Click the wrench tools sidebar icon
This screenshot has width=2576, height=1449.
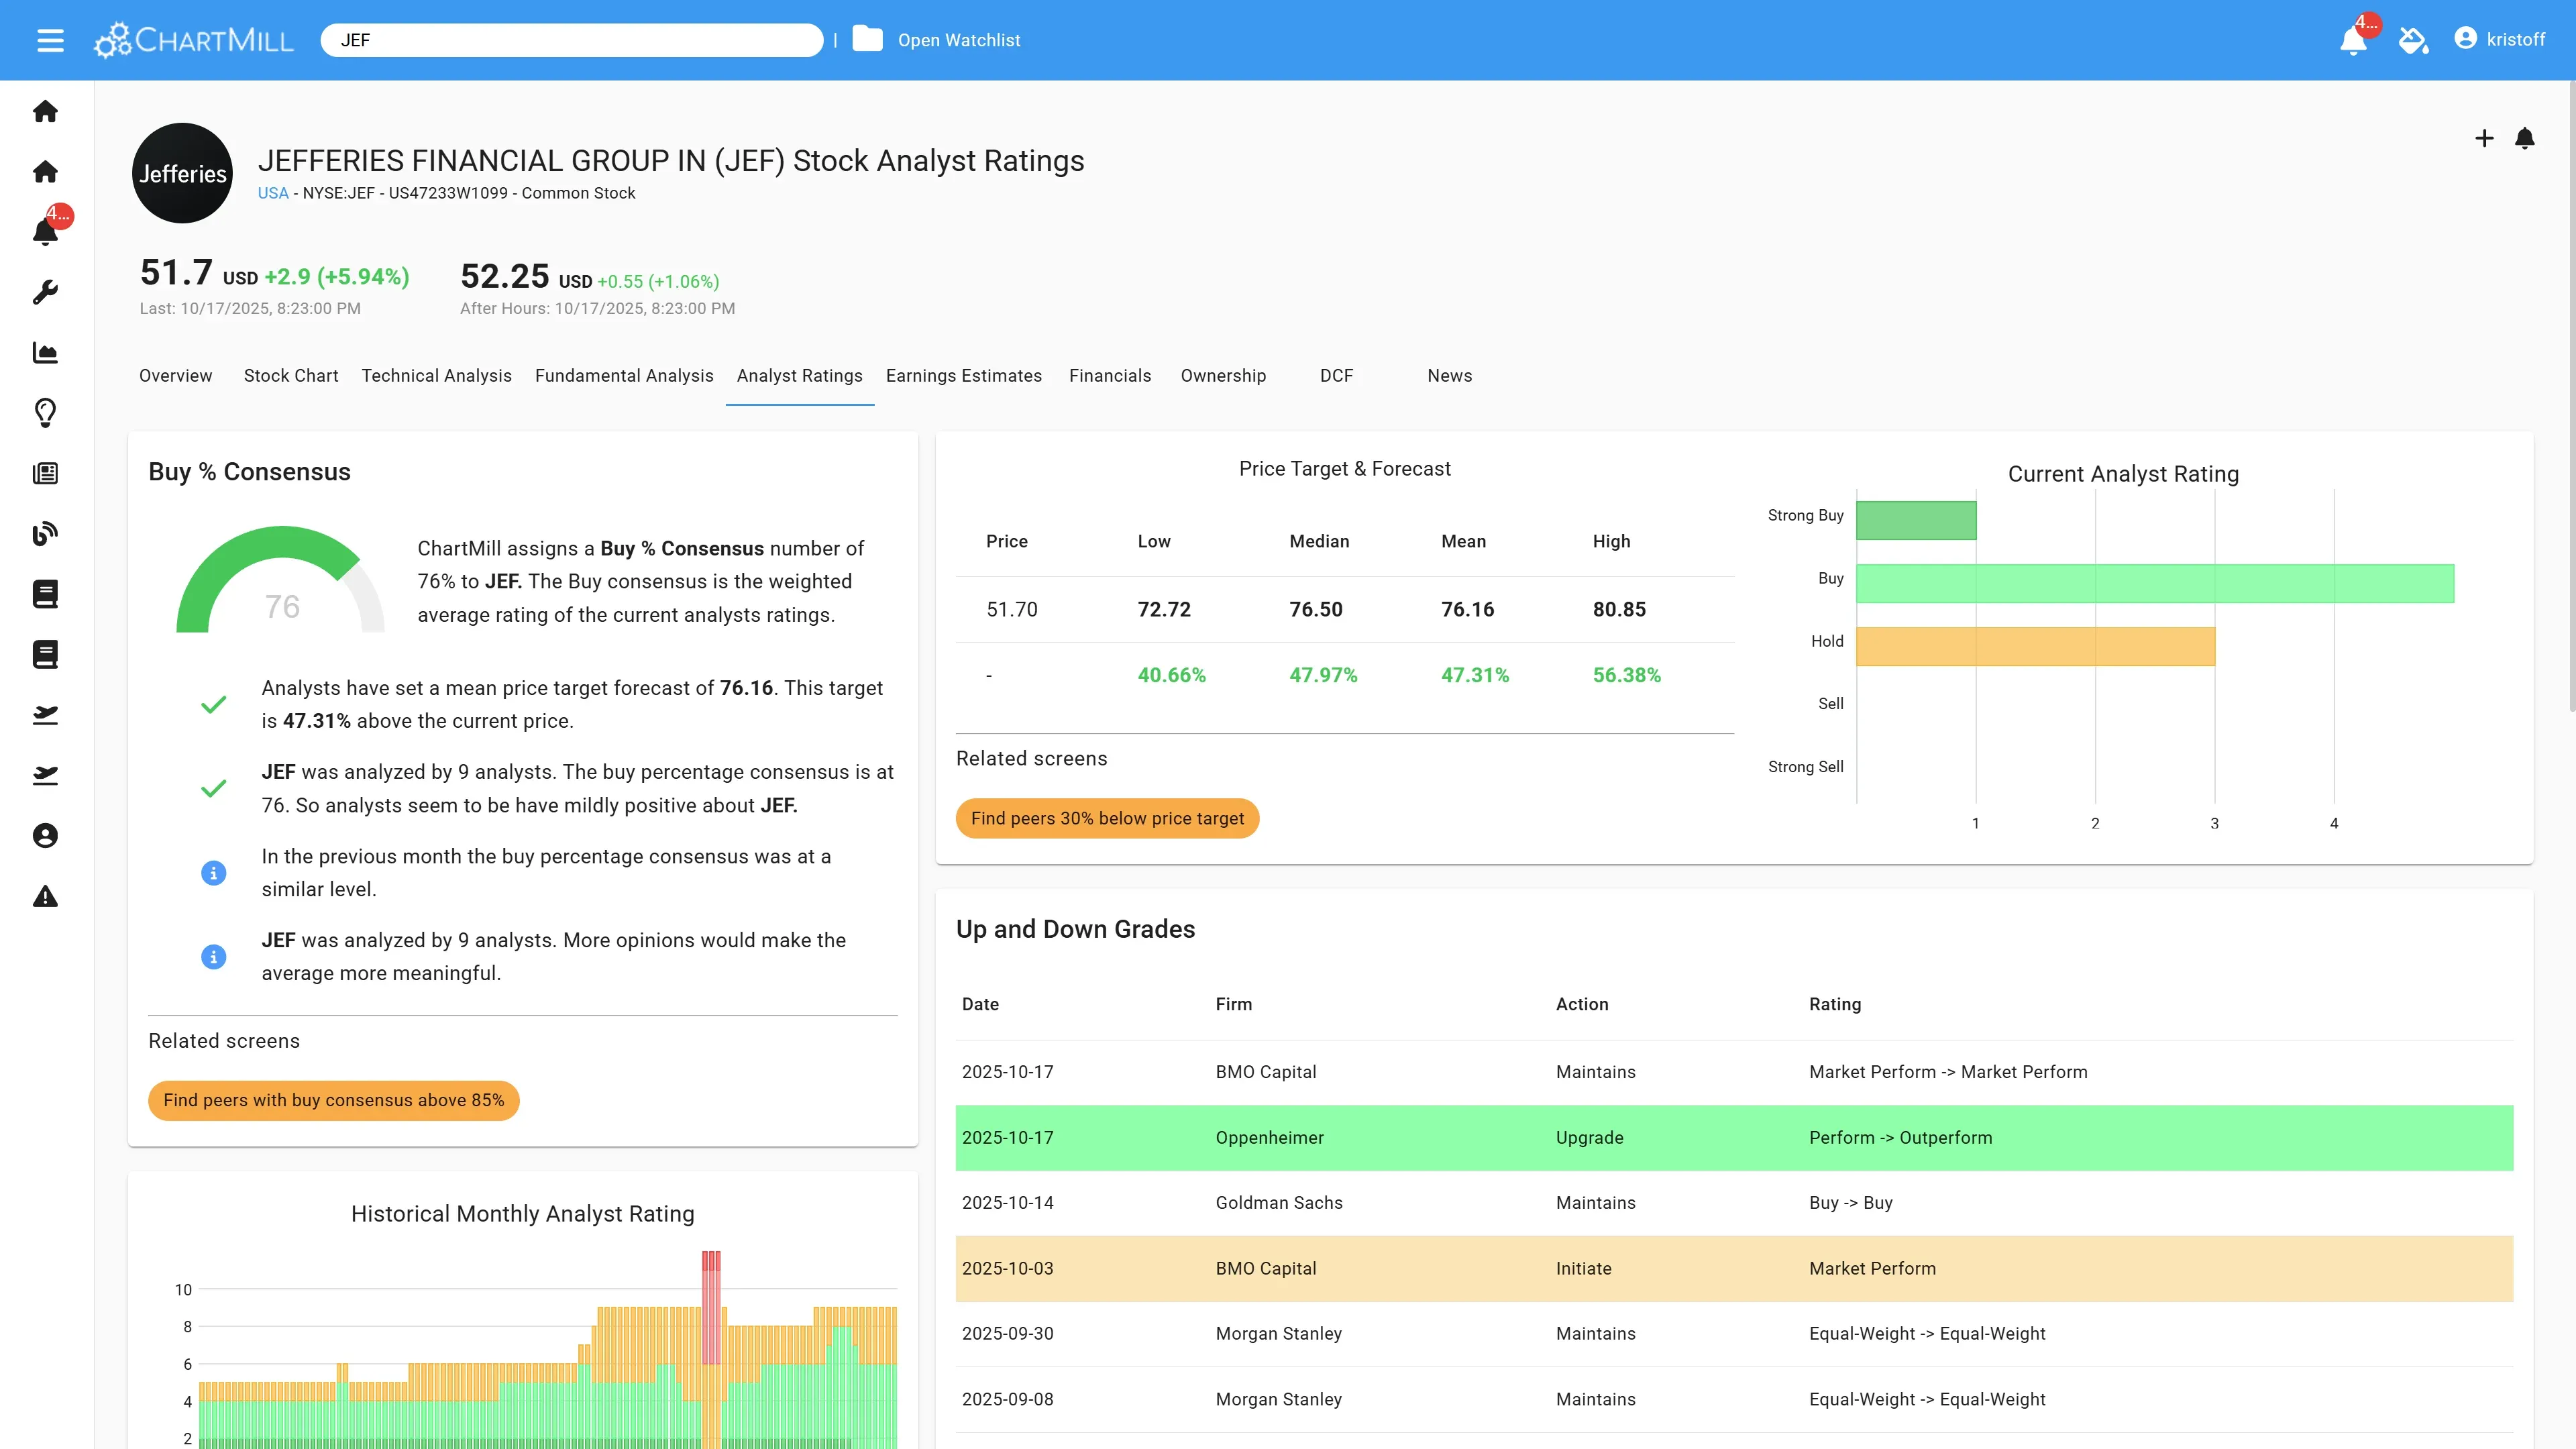click(45, 292)
